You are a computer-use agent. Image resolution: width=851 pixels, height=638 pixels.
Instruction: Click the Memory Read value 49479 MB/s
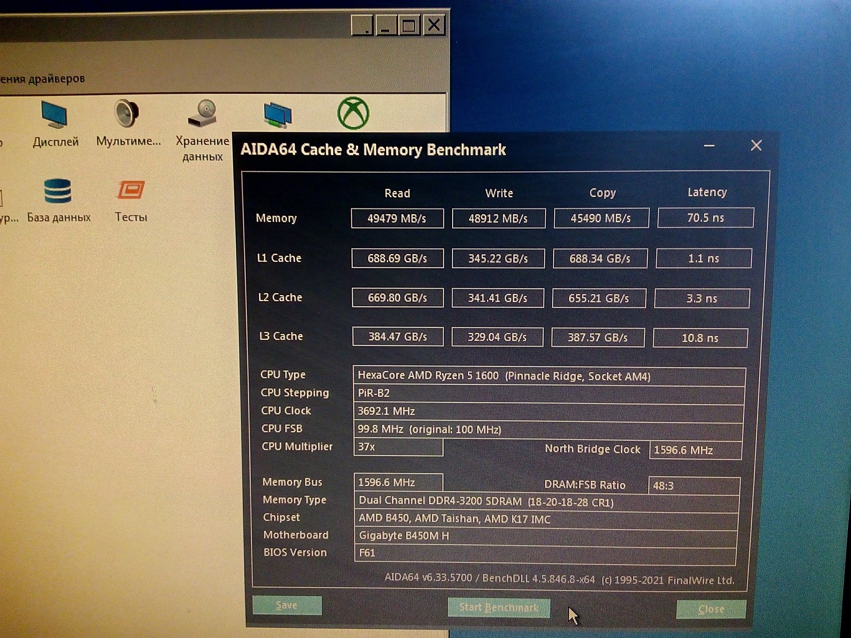click(x=397, y=218)
